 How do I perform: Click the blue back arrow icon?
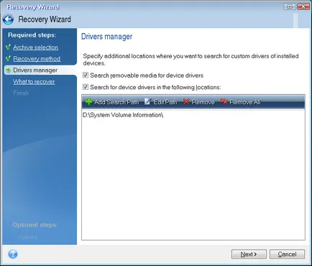9,19
